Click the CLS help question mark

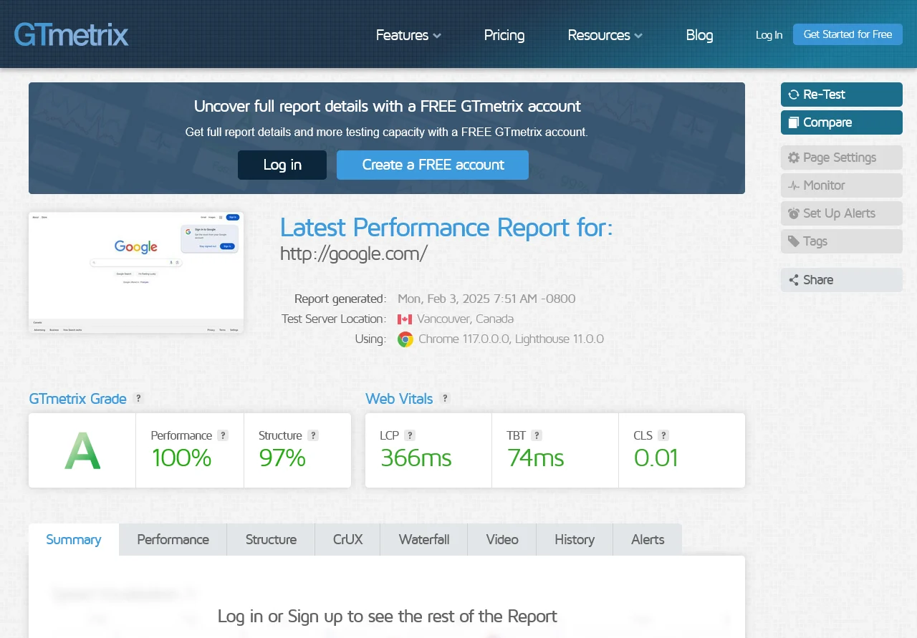(x=663, y=435)
